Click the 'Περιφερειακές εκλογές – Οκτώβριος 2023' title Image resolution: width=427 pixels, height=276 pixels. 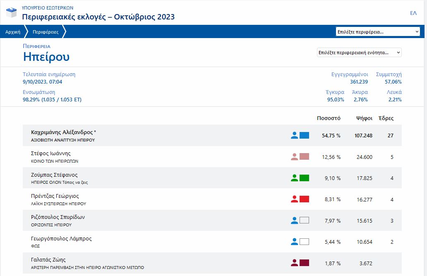tap(98, 17)
